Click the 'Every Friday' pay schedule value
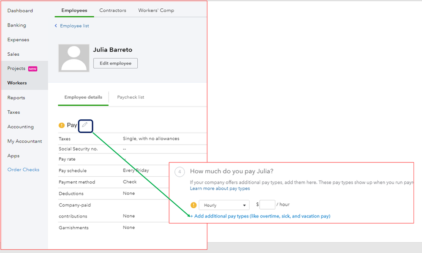This screenshot has width=422, height=253. [136, 170]
